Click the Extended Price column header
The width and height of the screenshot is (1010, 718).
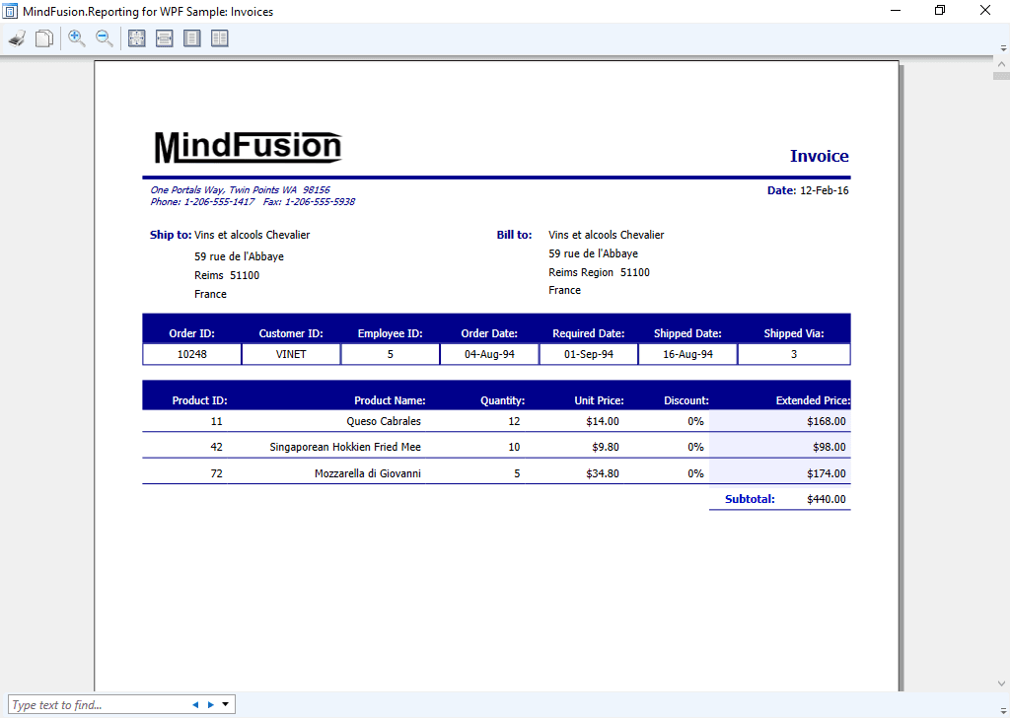tap(813, 400)
